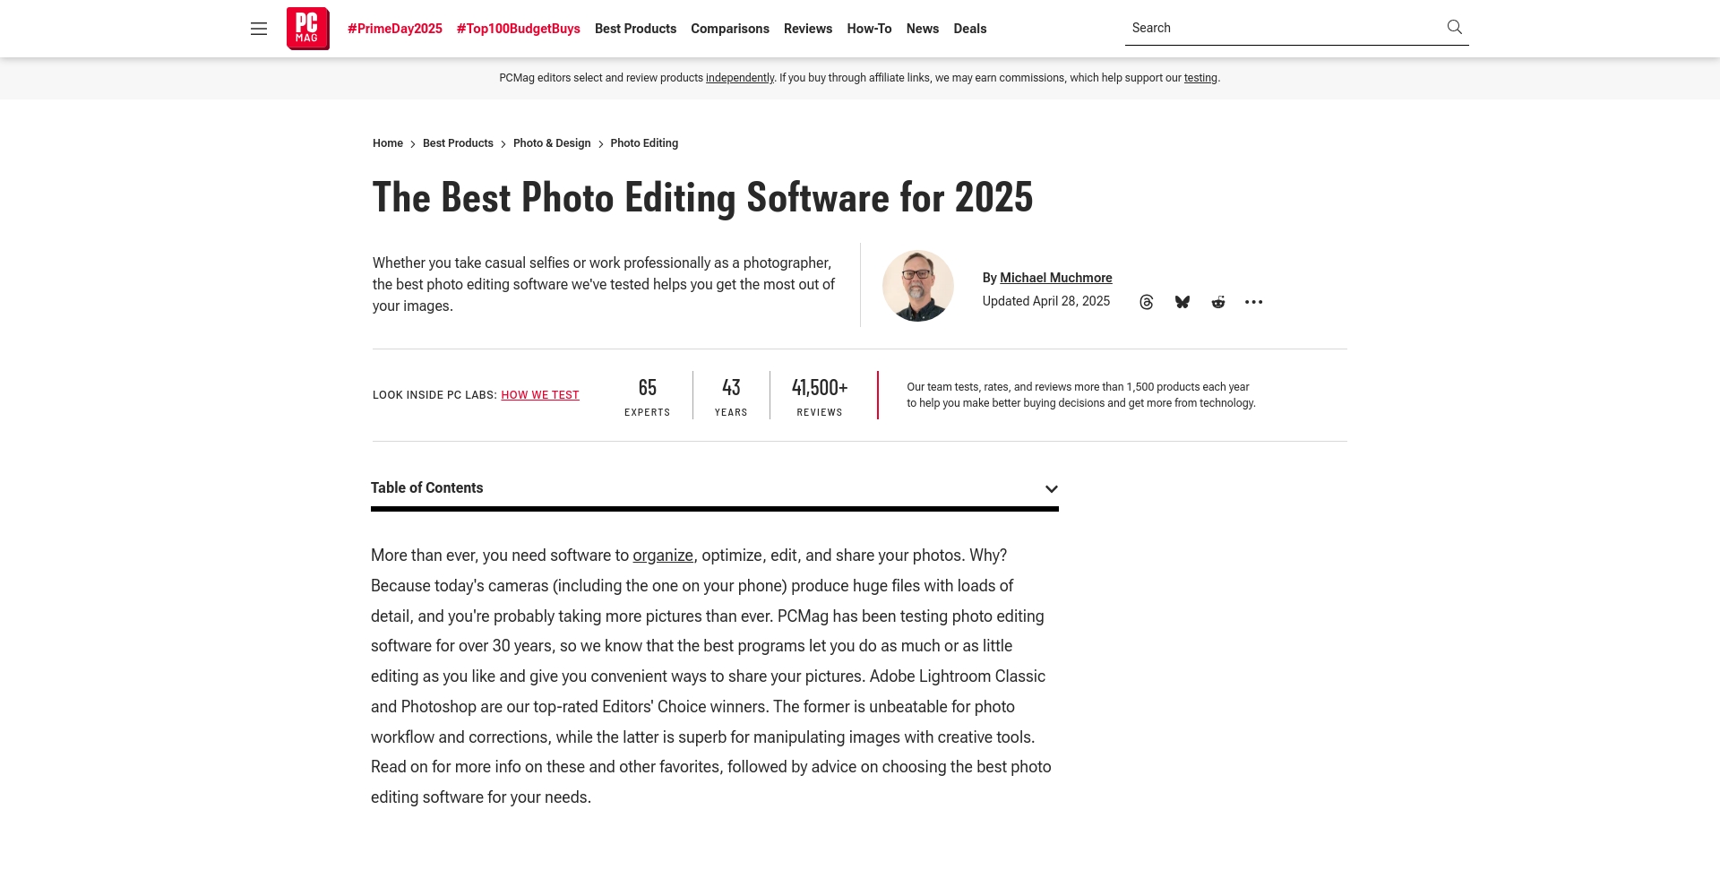Open Comparisons menu item

coord(730,29)
